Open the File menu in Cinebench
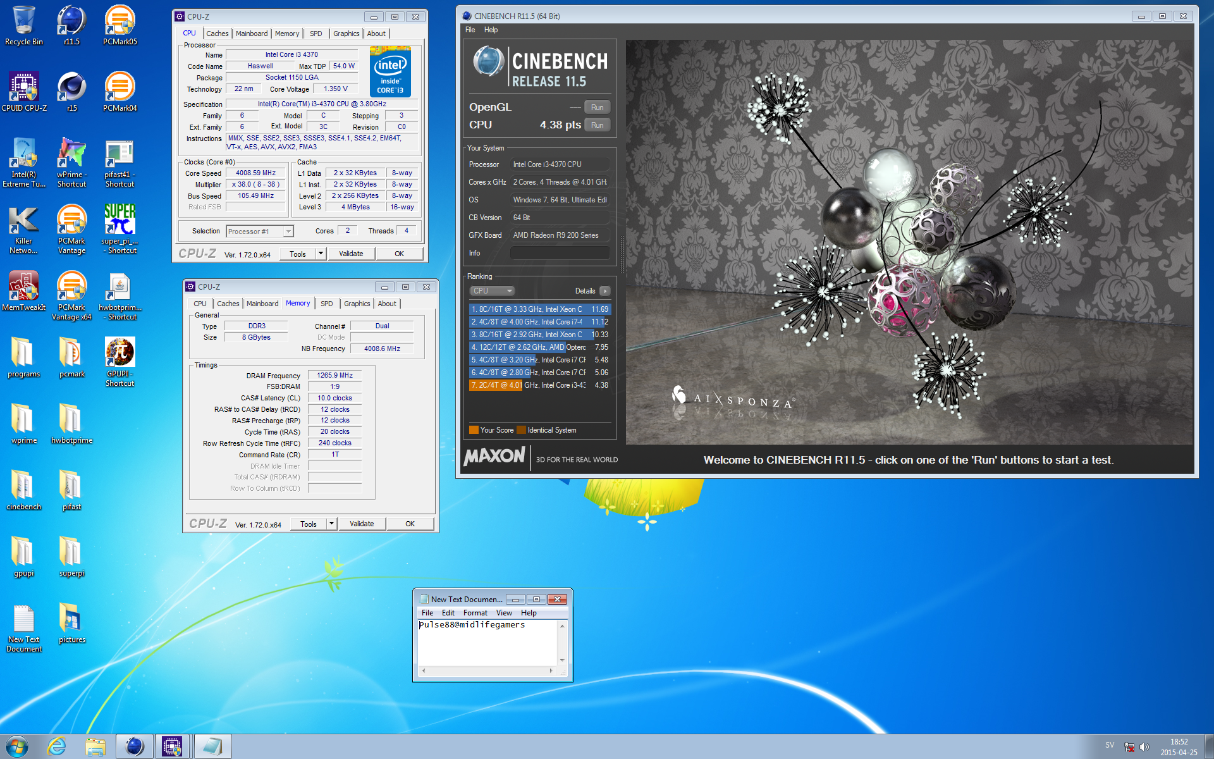This screenshot has height=759, width=1214. pos(470,30)
